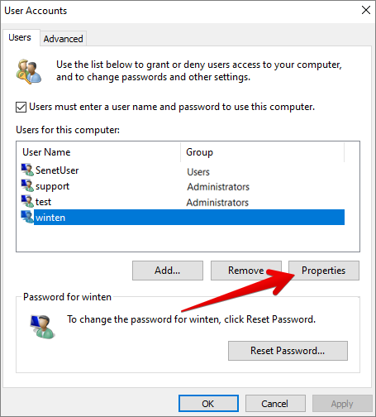Image resolution: width=376 pixels, height=417 pixels.
Task: Click the Reset Password... button
Action: pyautogui.click(x=288, y=351)
